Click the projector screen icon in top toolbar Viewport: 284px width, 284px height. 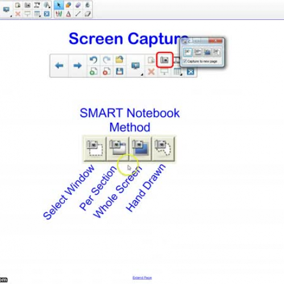[x=27, y=14]
